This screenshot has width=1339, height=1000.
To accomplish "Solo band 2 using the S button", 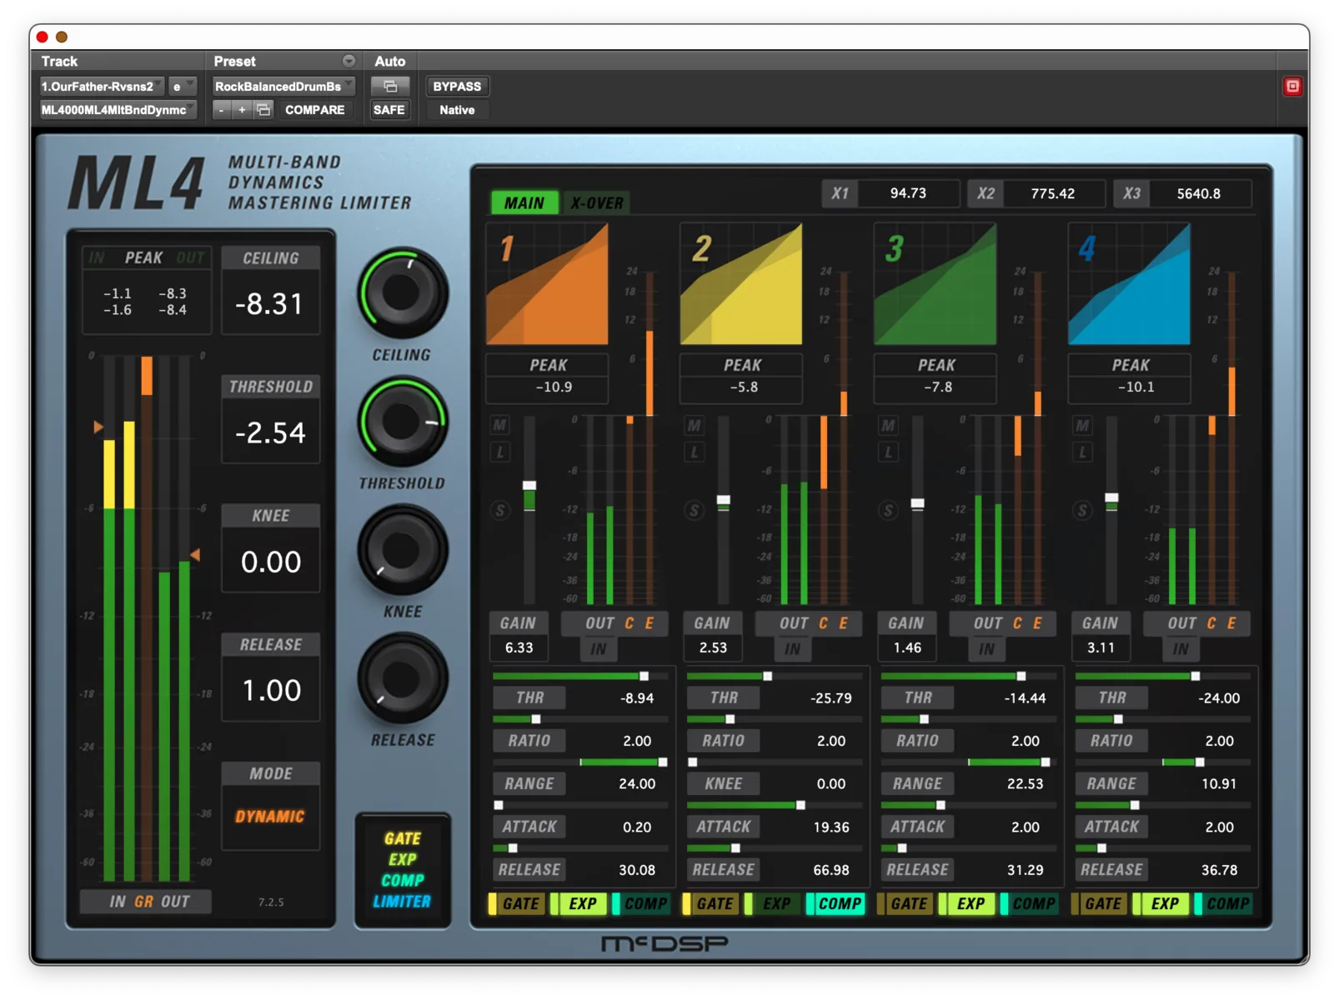I will point(694,509).
